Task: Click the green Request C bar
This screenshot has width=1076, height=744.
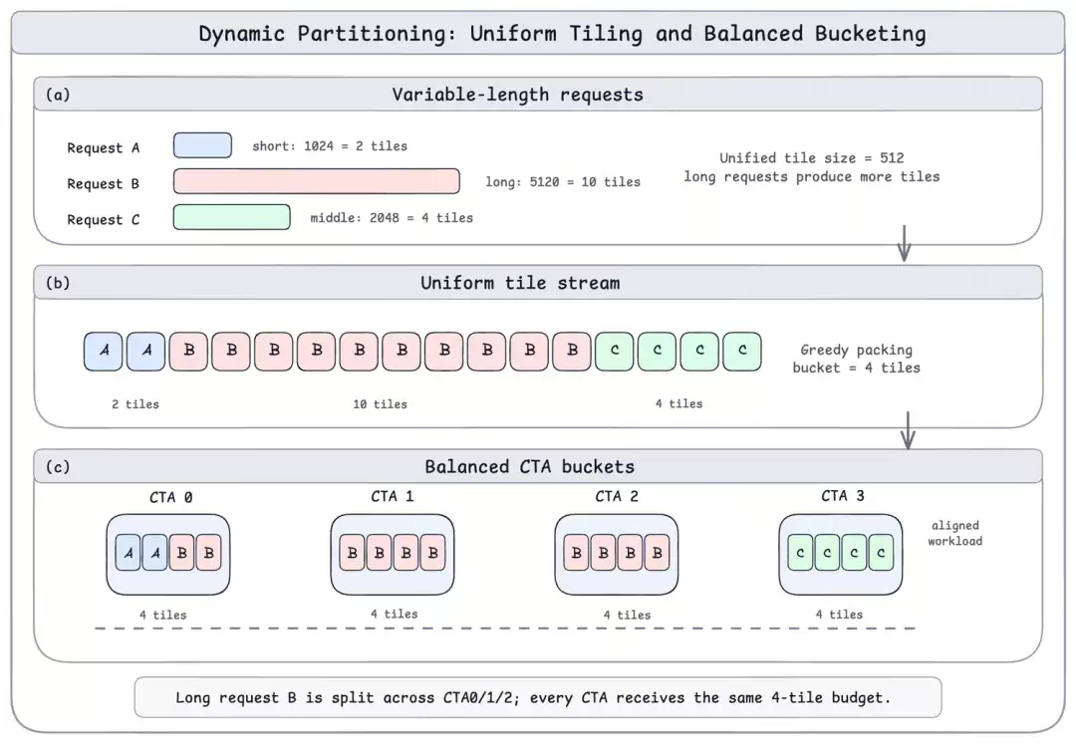Action: point(232,217)
